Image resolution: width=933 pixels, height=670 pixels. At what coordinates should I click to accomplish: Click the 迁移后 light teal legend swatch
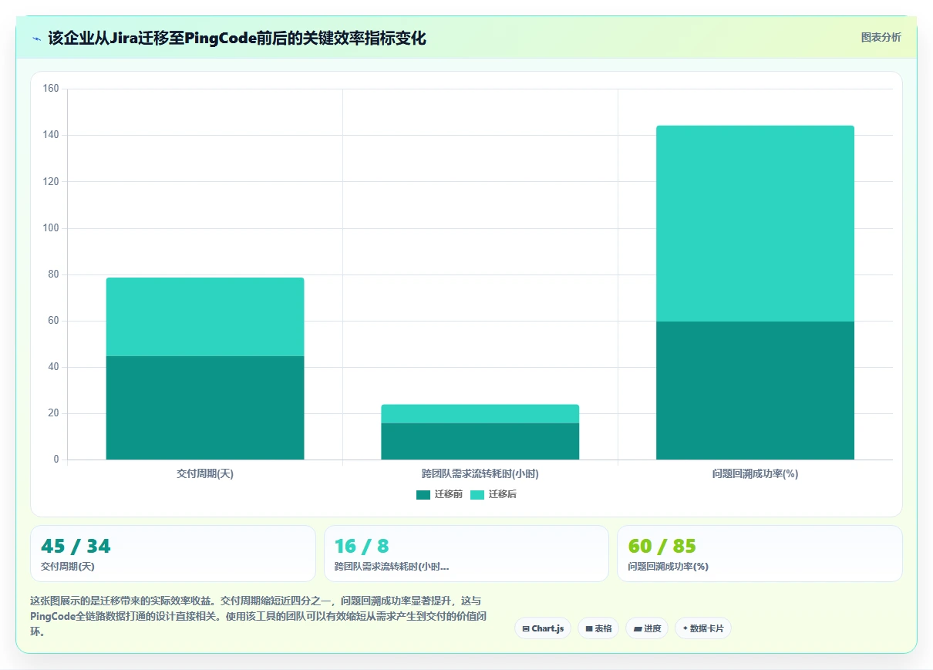pyautogui.click(x=477, y=494)
